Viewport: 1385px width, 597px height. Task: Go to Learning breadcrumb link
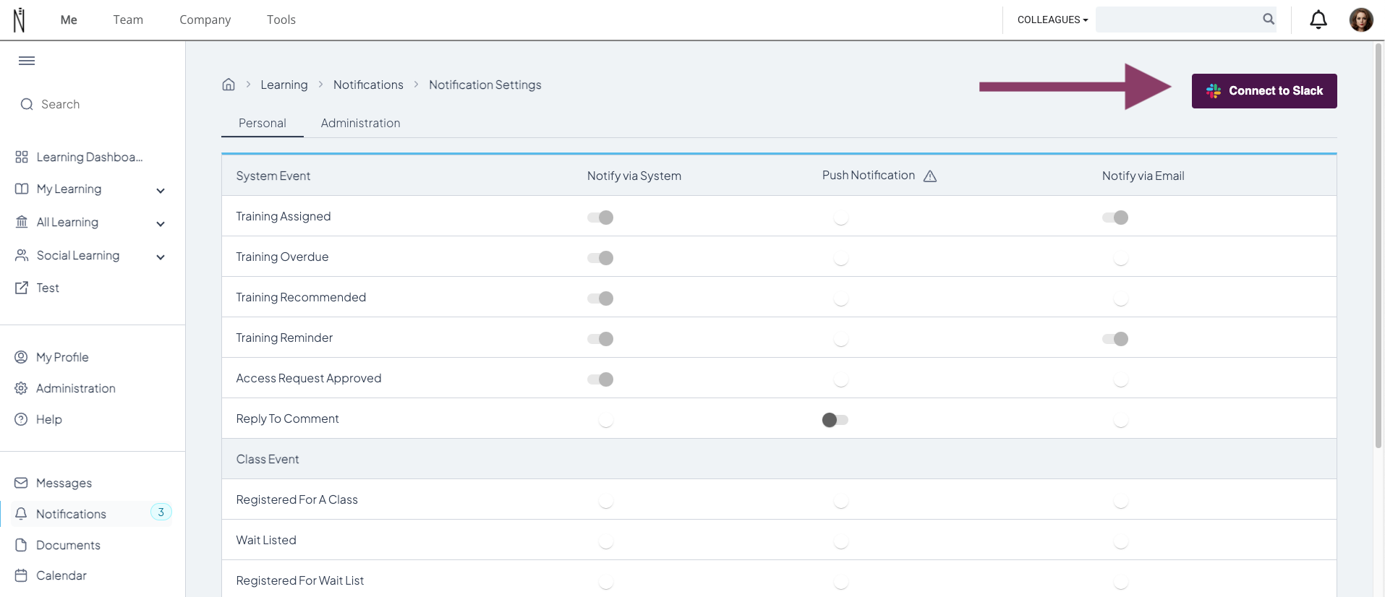[284, 85]
